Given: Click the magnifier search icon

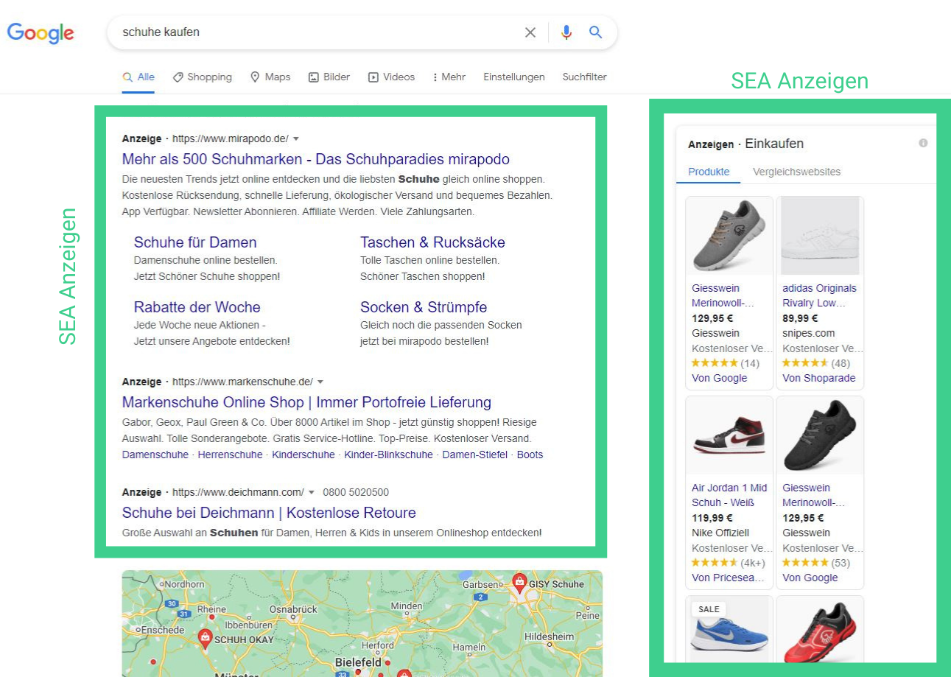Looking at the screenshot, I should click(x=596, y=32).
